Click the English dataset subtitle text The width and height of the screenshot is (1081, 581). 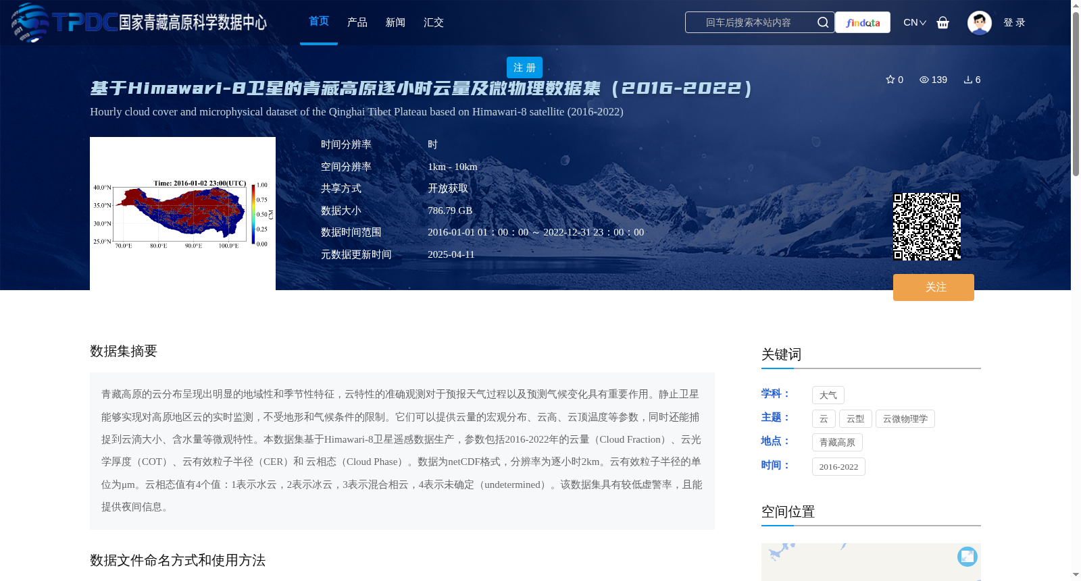[x=357, y=111]
